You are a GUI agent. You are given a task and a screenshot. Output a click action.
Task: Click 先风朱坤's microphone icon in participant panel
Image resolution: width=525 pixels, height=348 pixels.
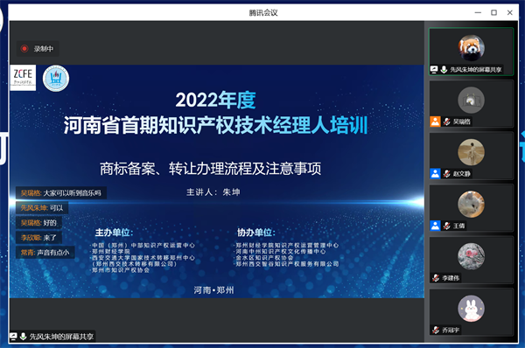pyautogui.click(x=444, y=69)
